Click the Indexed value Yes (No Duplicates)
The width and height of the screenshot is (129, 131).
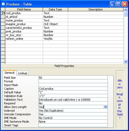click(73, 111)
